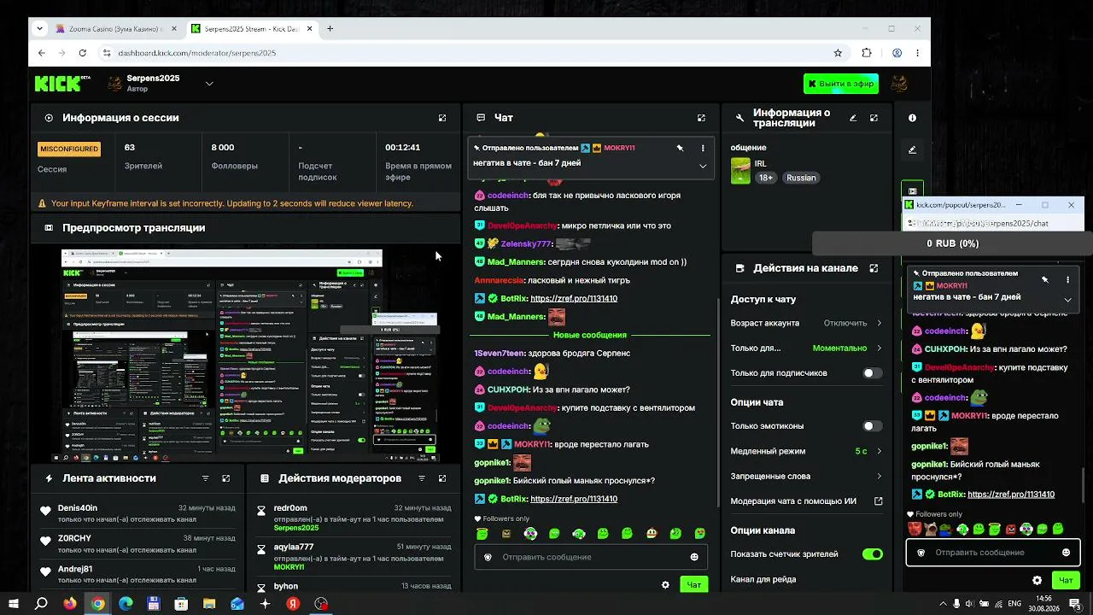Expand the channel actions panel
Image resolution: width=1093 pixels, height=615 pixels.
click(x=874, y=268)
